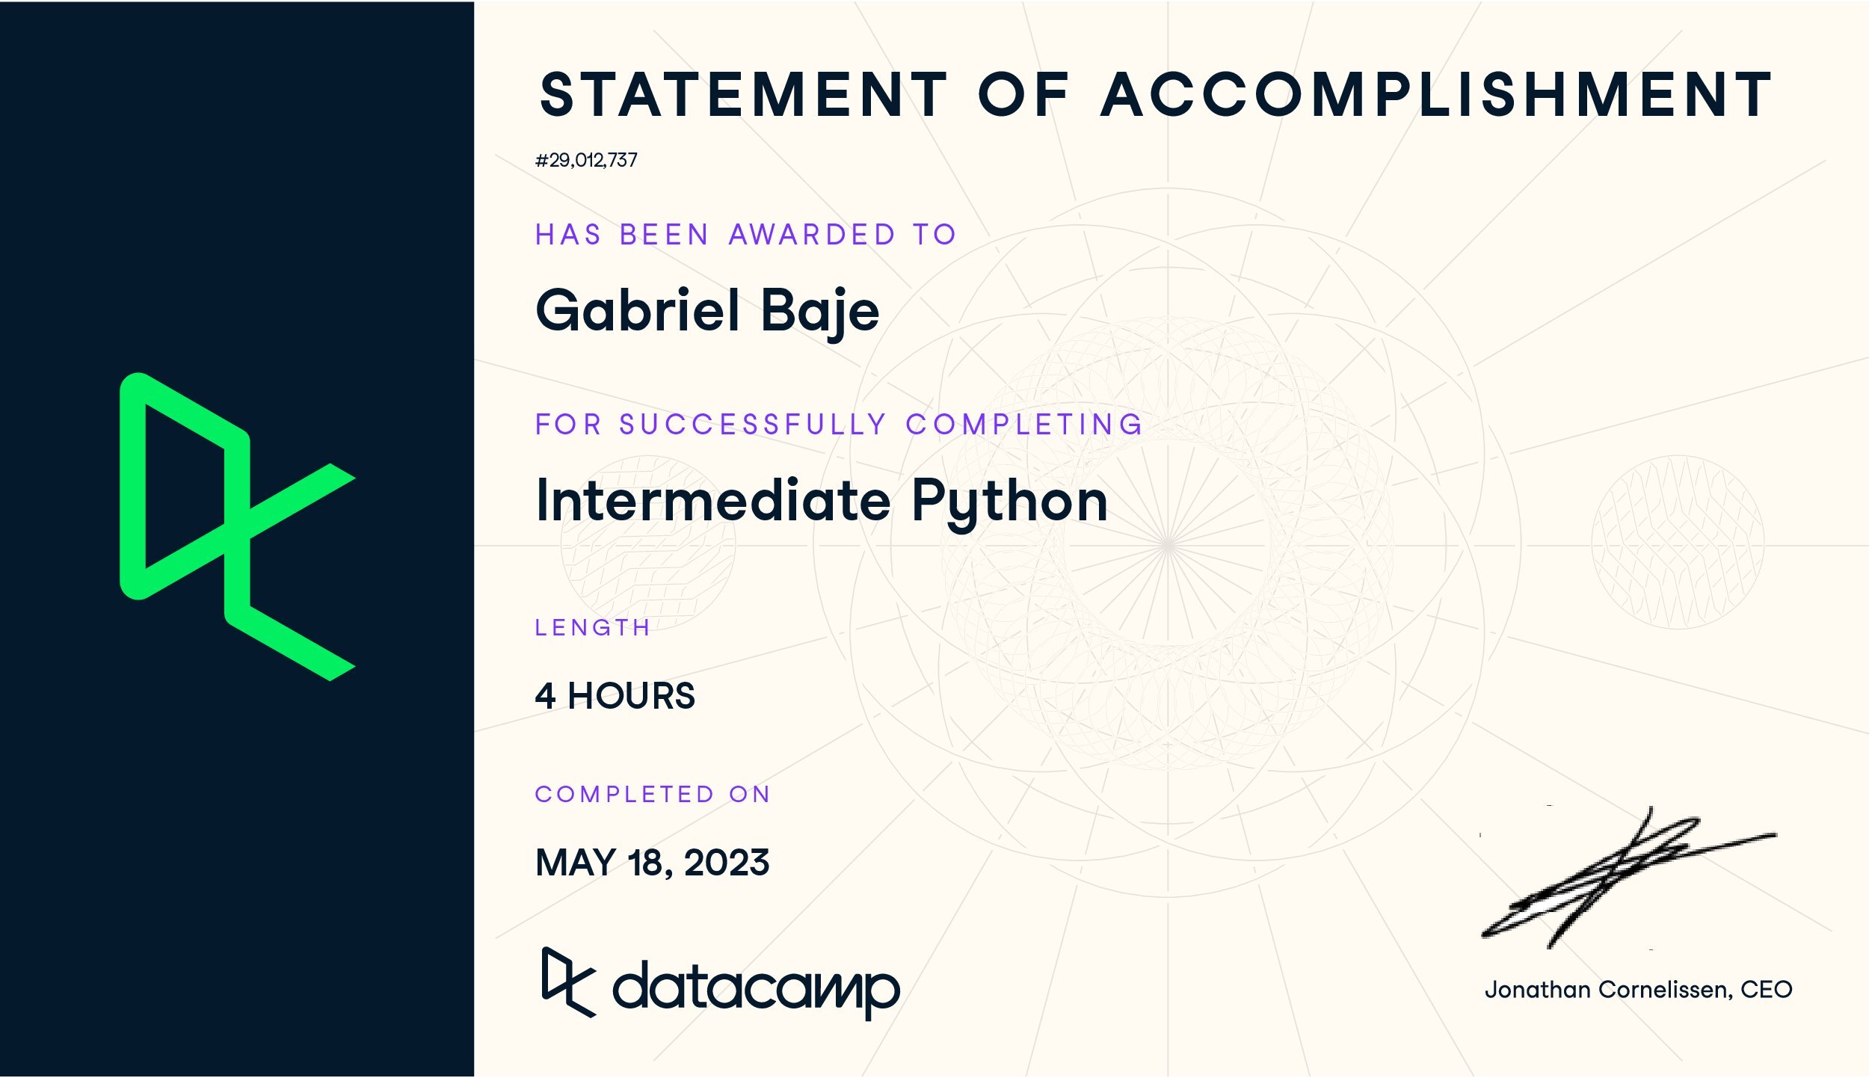Click the COMPLETED ON heading

tap(652, 794)
